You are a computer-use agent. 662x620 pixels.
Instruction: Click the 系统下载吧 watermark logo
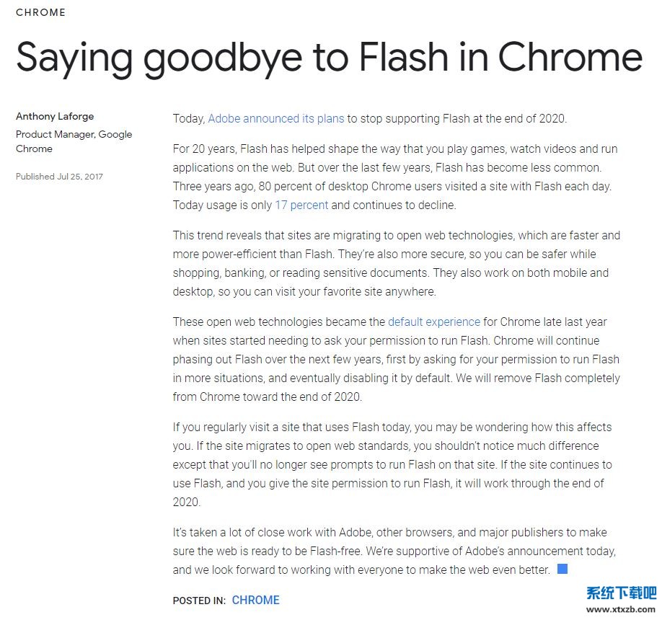tap(621, 593)
